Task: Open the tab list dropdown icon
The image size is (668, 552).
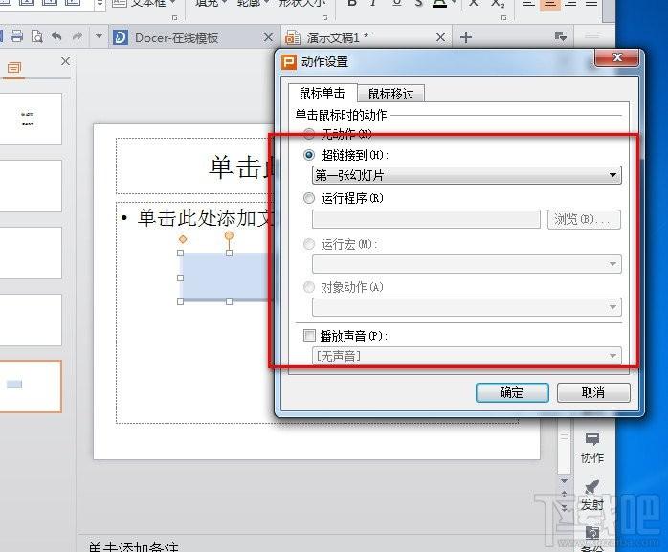Action: coord(561,36)
